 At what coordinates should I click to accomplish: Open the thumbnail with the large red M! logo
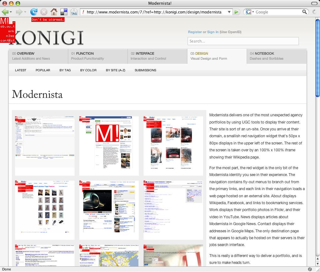[109, 146]
